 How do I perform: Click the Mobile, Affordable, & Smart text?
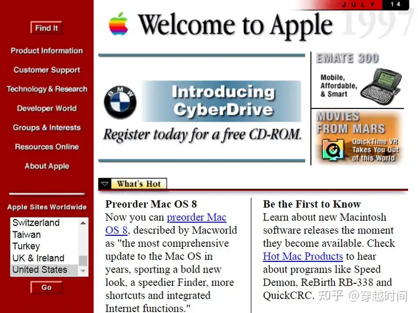338,86
